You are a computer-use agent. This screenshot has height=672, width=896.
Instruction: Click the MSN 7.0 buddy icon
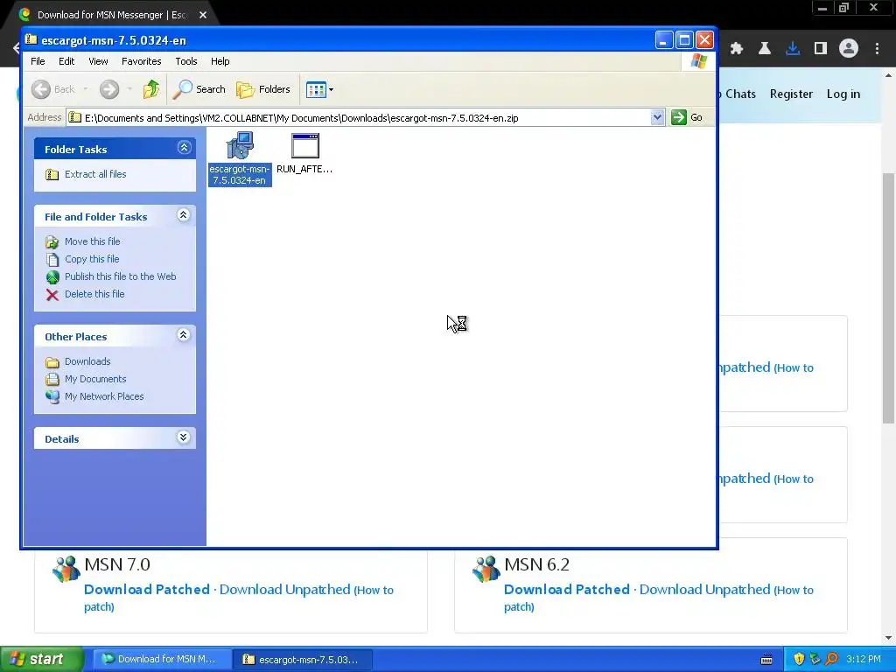tap(66, 569)
